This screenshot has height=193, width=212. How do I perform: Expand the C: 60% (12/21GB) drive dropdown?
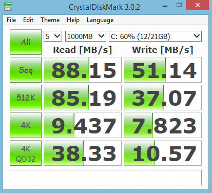tap(155, 36)
